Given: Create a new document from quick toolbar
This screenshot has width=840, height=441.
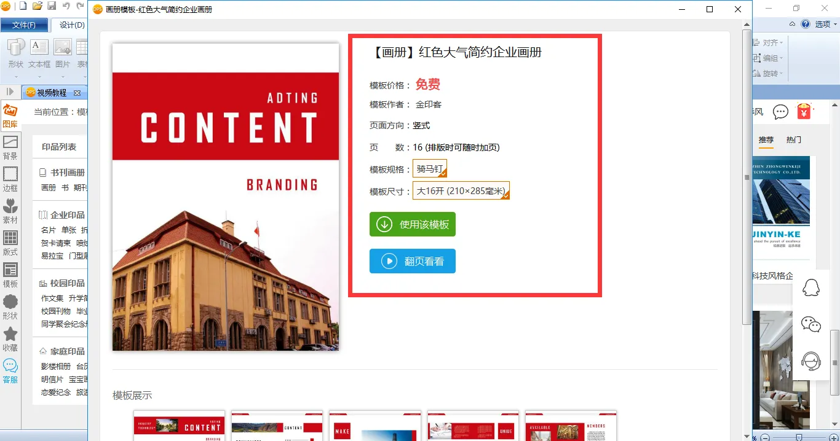Looking at the screenshot, I should (23, 6).
